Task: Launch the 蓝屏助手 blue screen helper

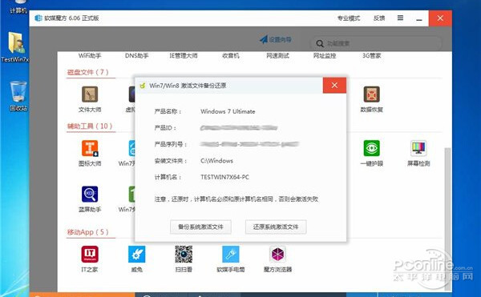Action: tap(90, 194)
